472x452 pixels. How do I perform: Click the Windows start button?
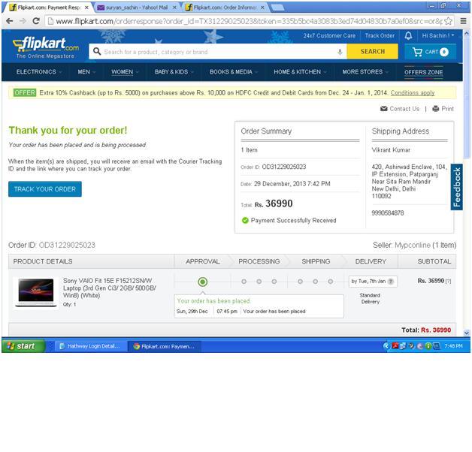[x=23, y=346]
